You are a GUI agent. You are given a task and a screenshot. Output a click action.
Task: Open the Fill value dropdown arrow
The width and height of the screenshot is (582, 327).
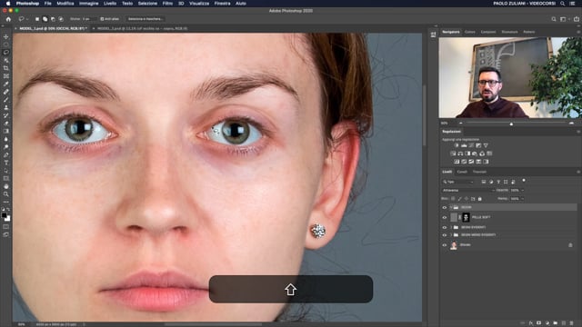pos(523,199)
